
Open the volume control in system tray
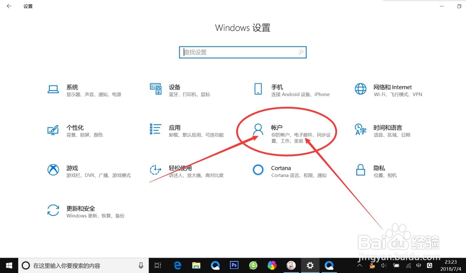point(384,266)
